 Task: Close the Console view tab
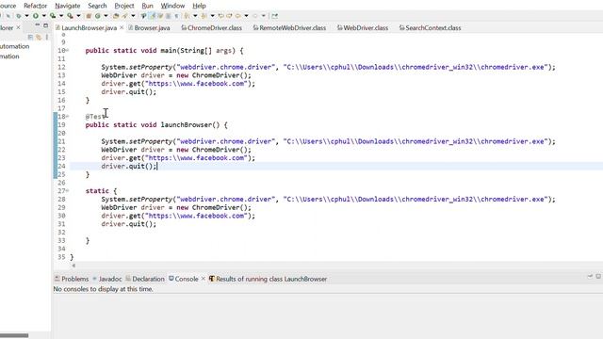pyautogui.click(x=204, y=279)
